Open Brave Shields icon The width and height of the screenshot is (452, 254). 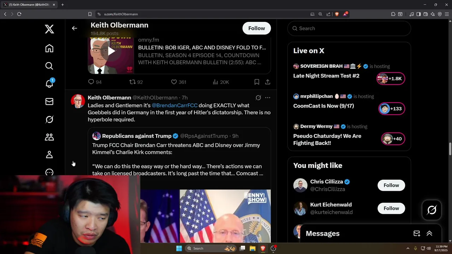pos(337,14)
